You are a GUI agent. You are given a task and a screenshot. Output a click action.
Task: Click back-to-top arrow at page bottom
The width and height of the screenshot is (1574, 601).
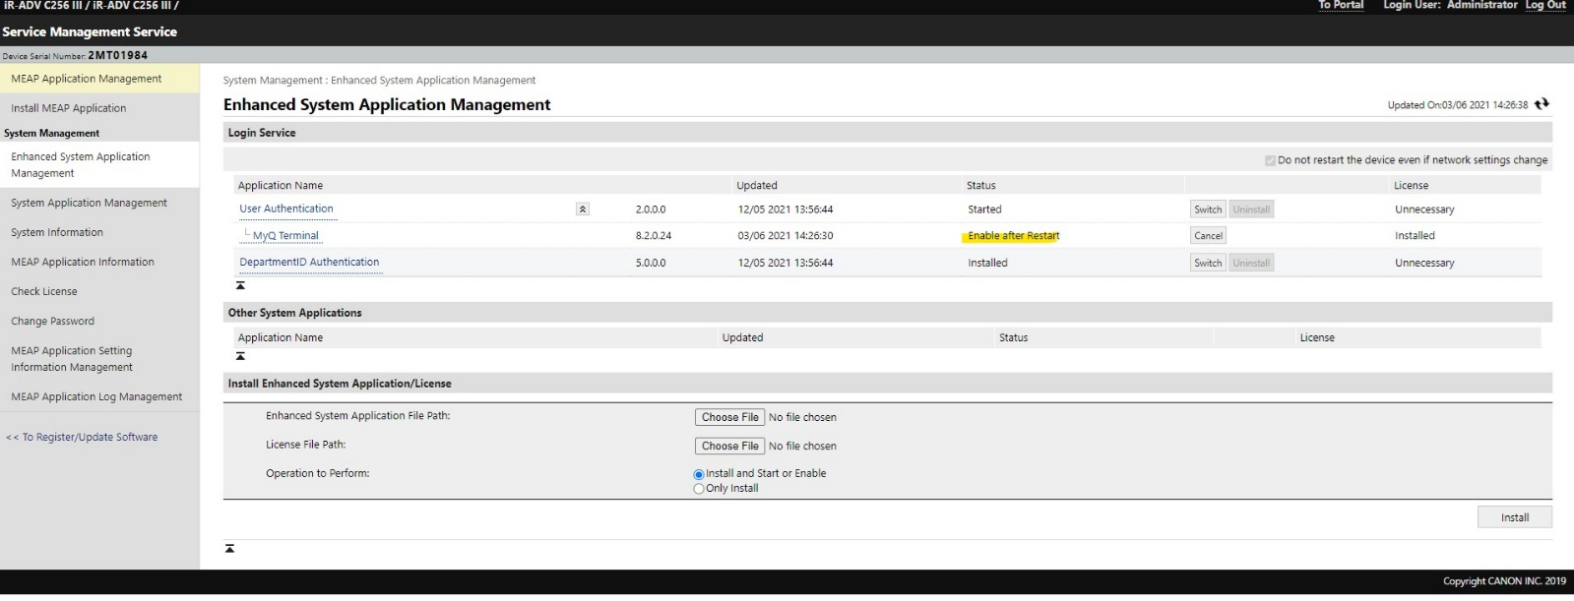point(229,549)
